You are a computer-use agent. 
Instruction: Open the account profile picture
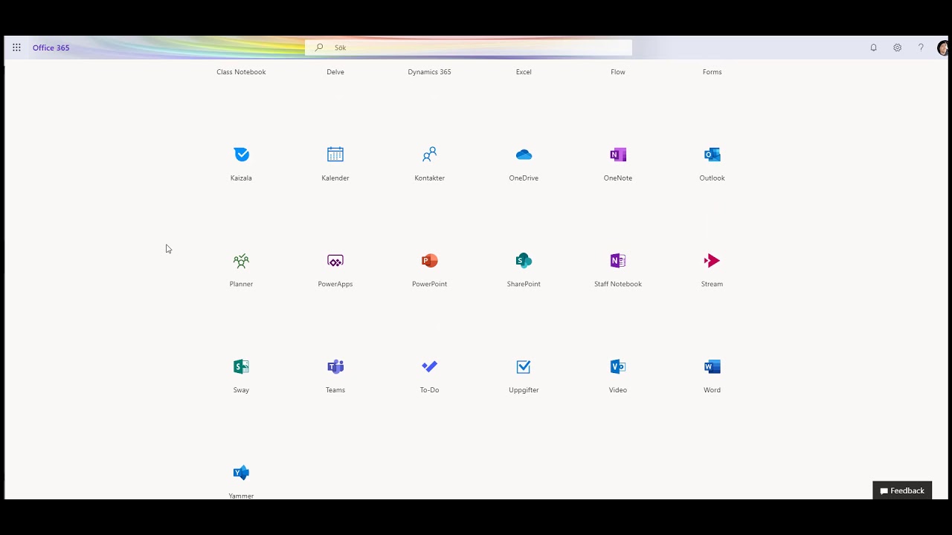[x=944, y=48]
